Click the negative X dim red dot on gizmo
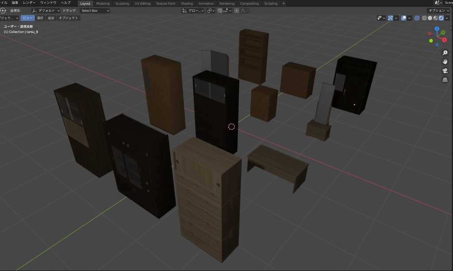Image resolution: width=453 pixels, height=271 pixels. click(x=430, y=34)
